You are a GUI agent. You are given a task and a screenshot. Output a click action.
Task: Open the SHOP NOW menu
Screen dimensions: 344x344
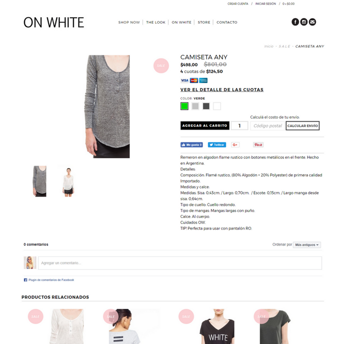click(x=129, y=22)
